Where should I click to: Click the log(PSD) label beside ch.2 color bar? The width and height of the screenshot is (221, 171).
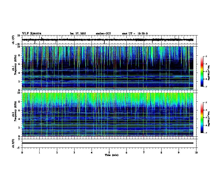coord(209,119)
